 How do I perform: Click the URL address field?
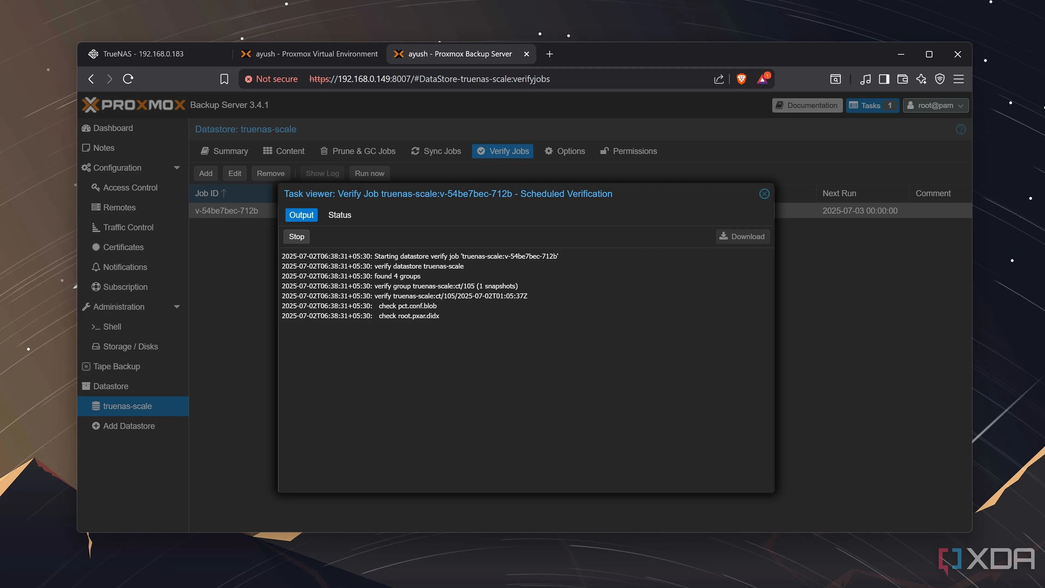pyautogui.click(x=487, y=79)
